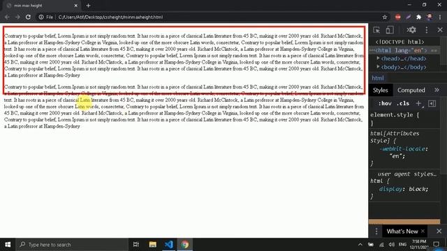The height and width of the screenshot is (251, 447).
Task: Open Task View on taskbar
Action: coord(136,245)
